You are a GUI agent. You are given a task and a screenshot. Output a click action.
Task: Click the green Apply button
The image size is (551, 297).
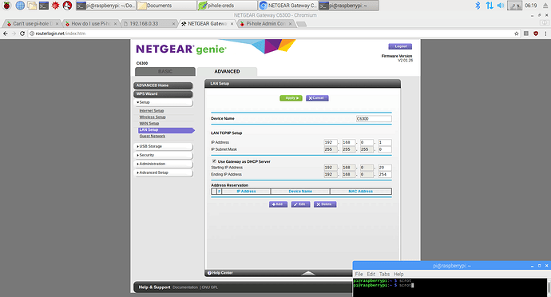click(291, 98)
